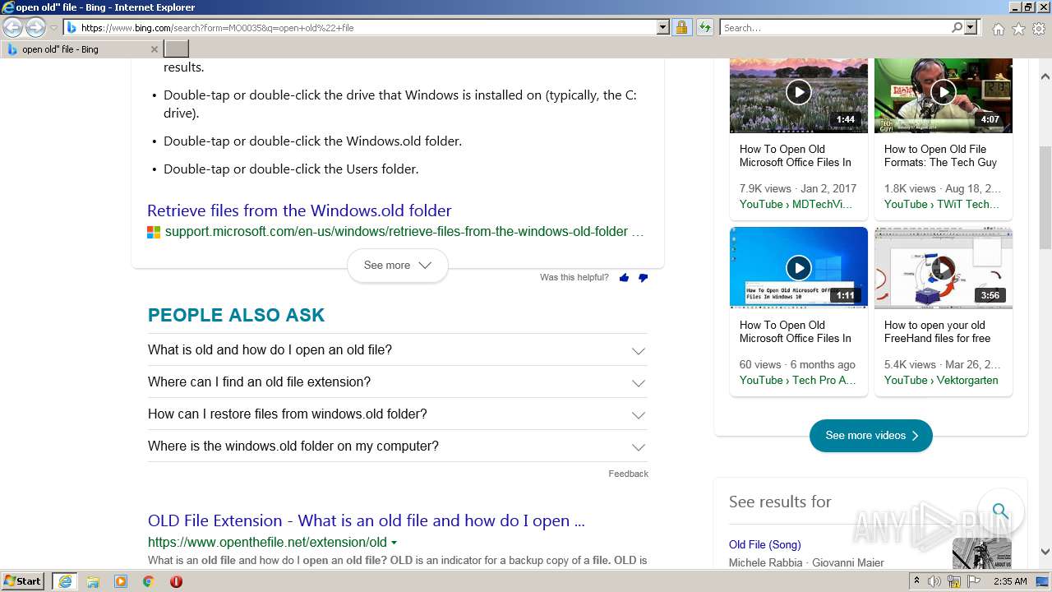Expand 'How can I restore files from windows.old folder?'
This screenshot has height=592, width=1052.
point(397,414)
